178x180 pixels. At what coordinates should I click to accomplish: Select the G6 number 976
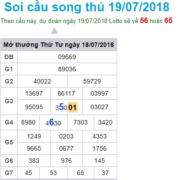point(66,161)
